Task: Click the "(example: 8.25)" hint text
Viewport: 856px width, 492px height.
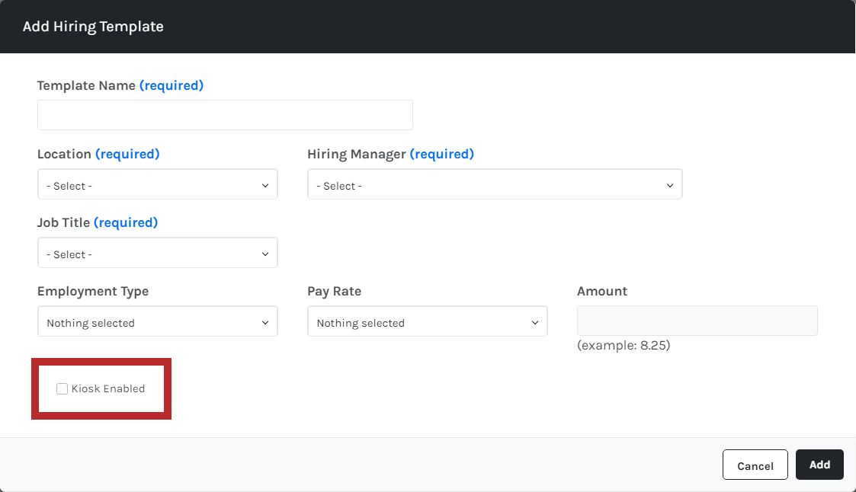Action: click(624, 345)
